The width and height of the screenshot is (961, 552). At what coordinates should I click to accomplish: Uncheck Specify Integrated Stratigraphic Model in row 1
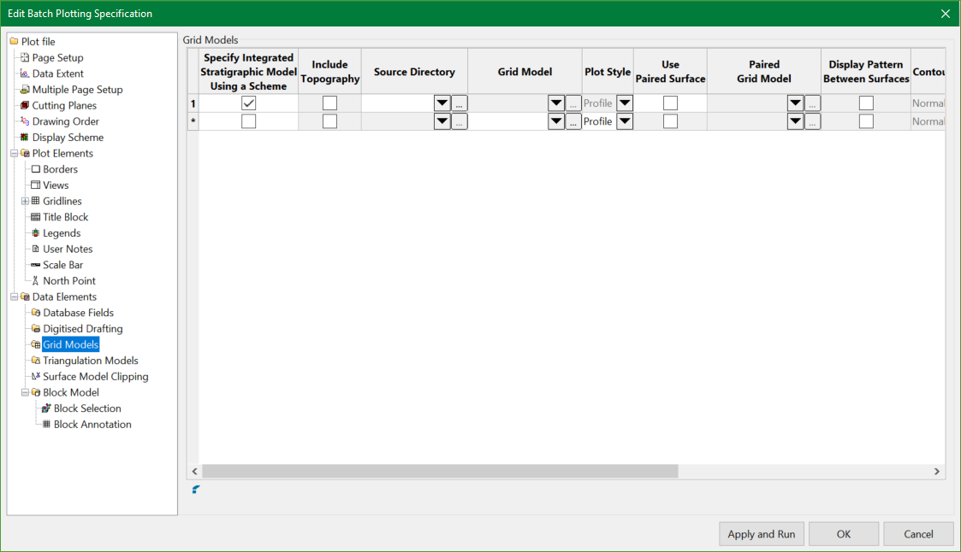(x=248, y=103)
